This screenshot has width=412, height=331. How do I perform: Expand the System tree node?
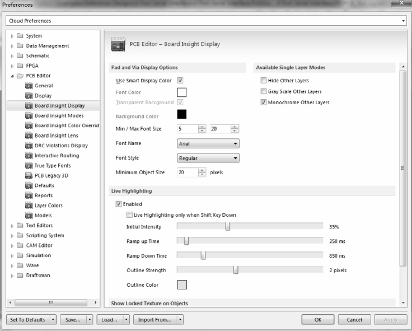[12, 36]
